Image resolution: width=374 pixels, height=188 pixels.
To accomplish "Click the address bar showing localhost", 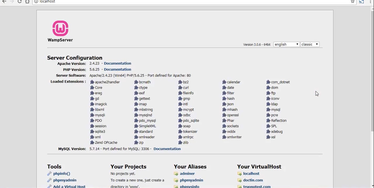I will 169,2.
